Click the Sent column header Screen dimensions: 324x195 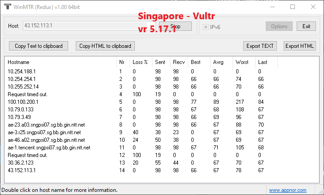click(x=161, y=62)
